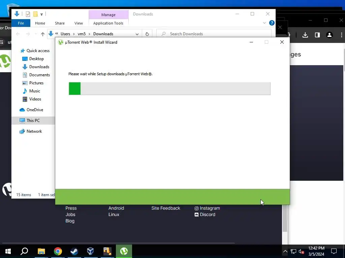Click the muted volume tray icon
Viewport: 345px width, 258px height.
(302, 251)
